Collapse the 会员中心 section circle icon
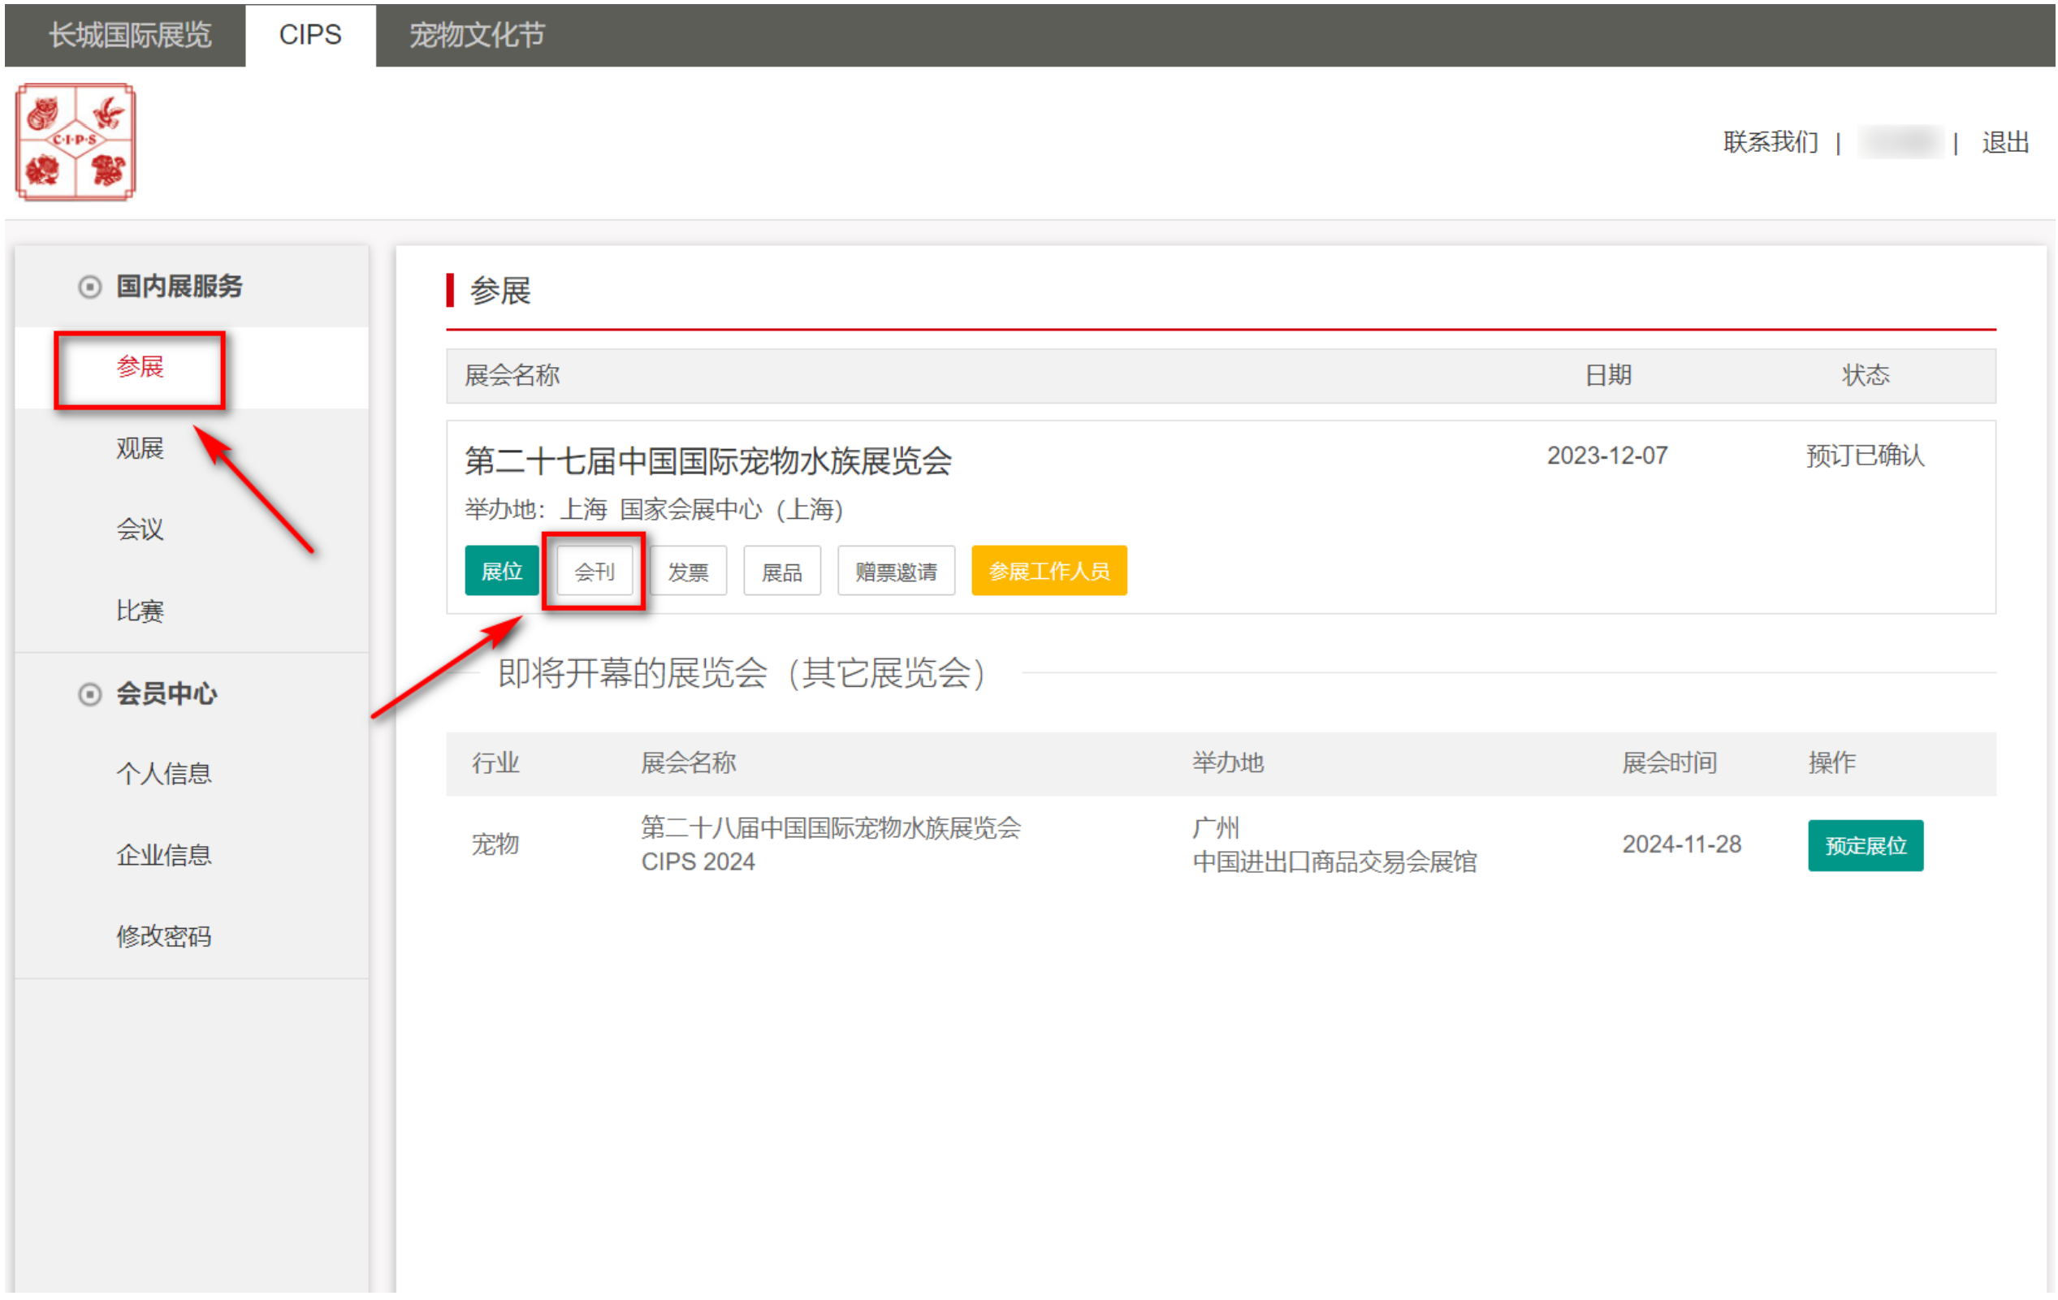2058x1300 pixels. (x=89, y=694)
